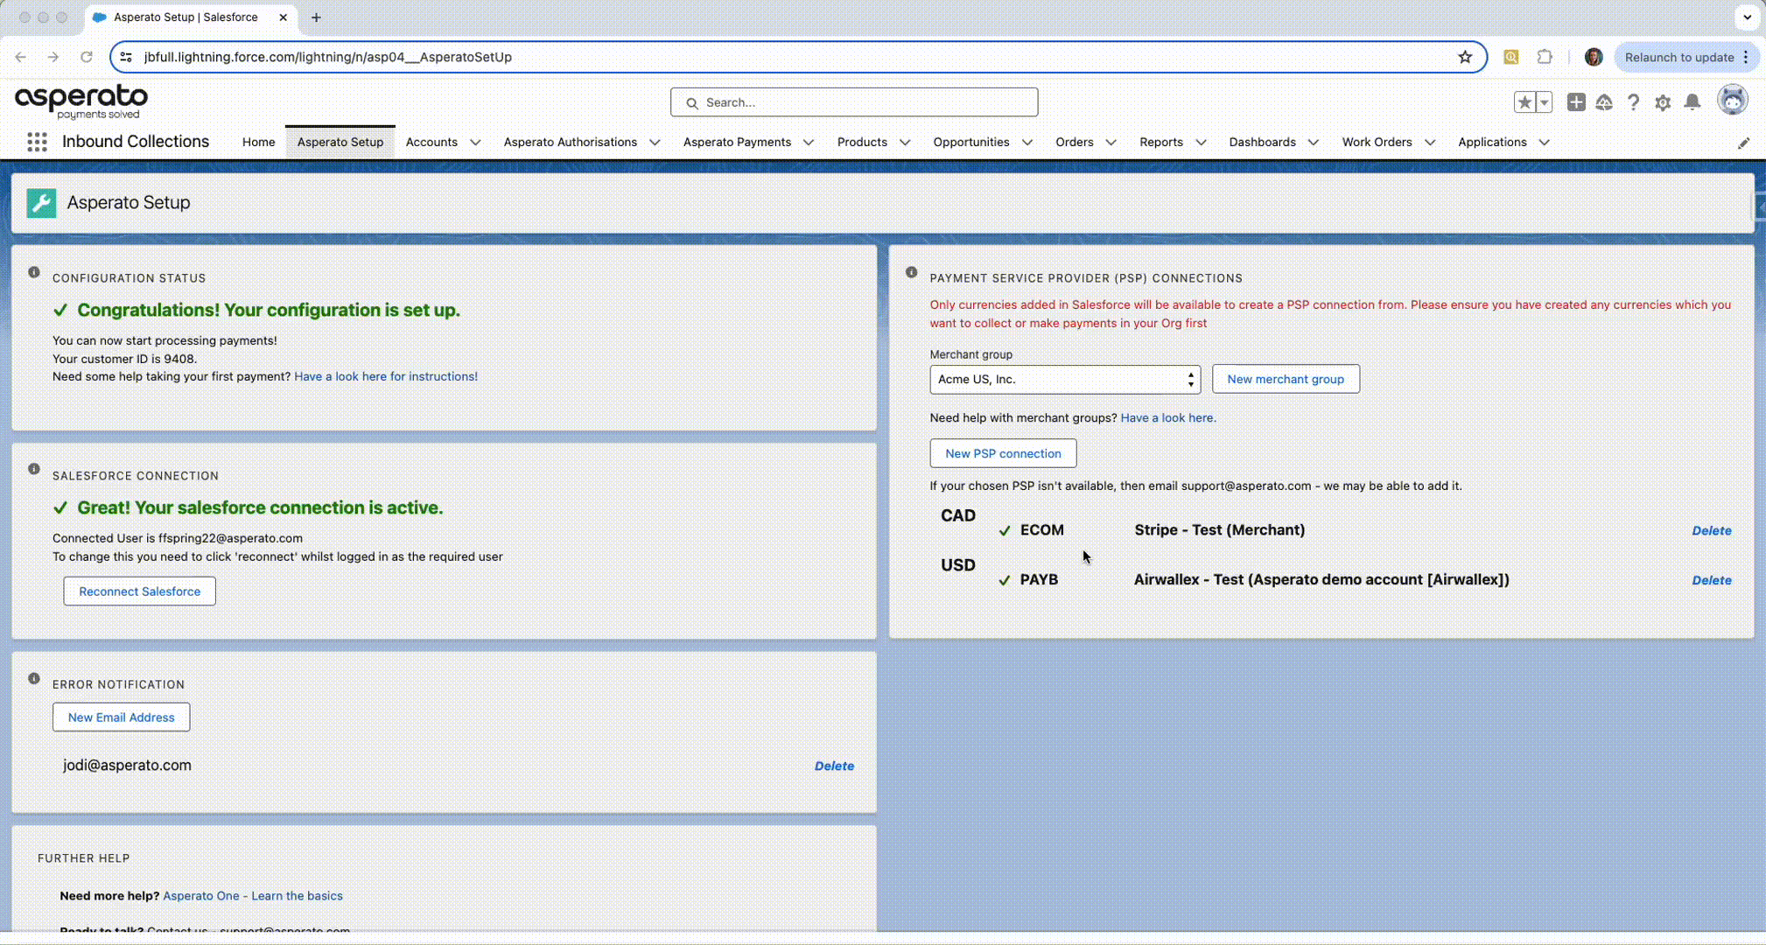Screen dimensions: 1766x945
Task: Click the Airwallex - Test connection name
Action: [1321, 580]
